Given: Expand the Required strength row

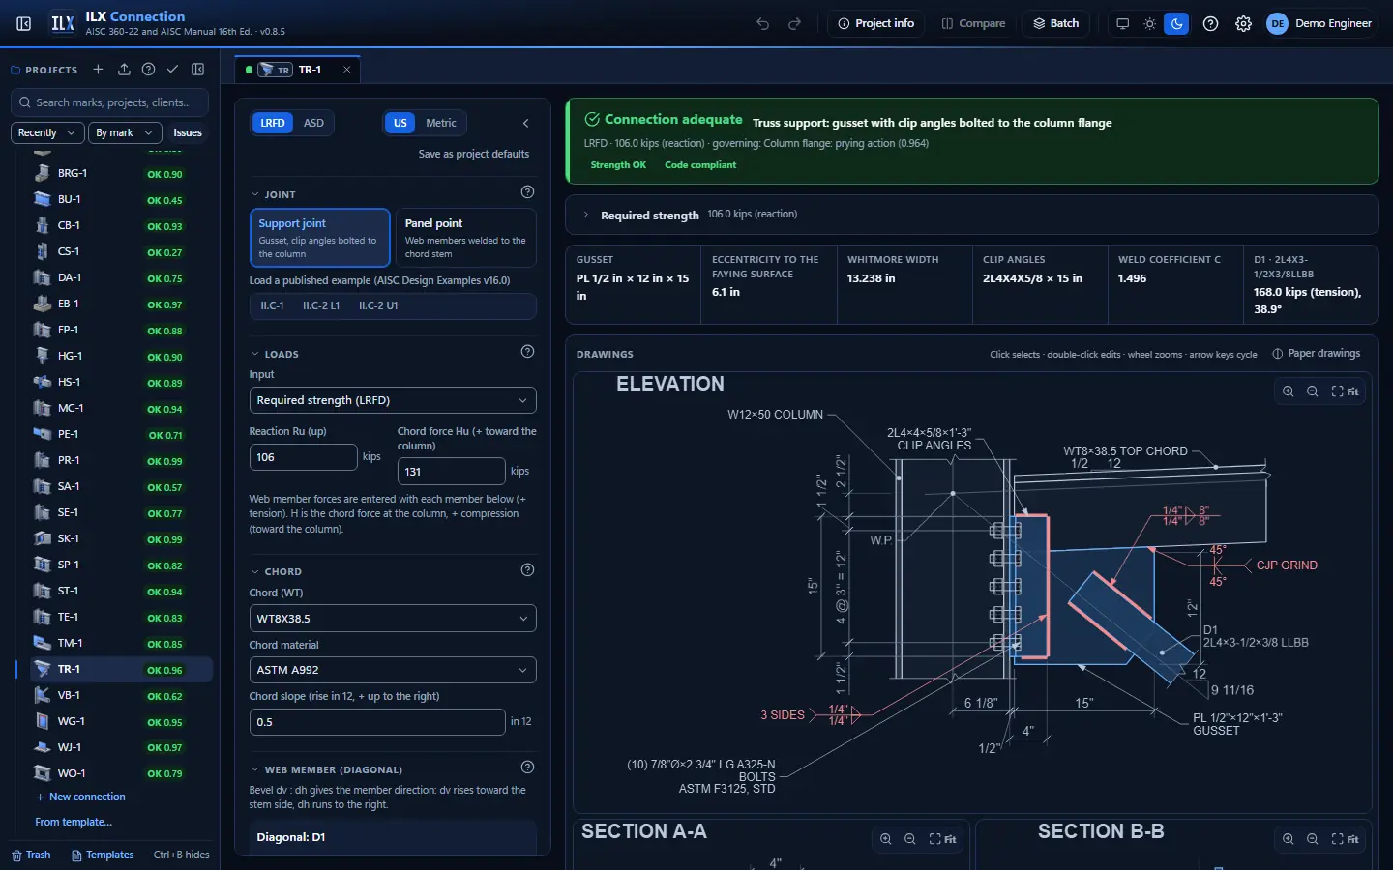Looking at the screenshot, I should pyautogui.click(x=971, y=215).
